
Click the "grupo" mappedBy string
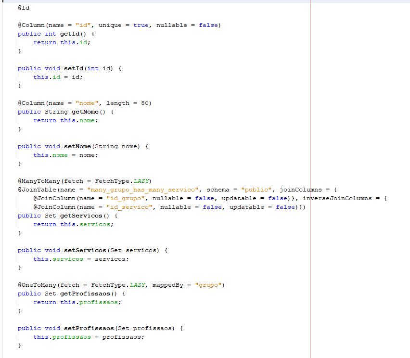[x=208, y=285]
